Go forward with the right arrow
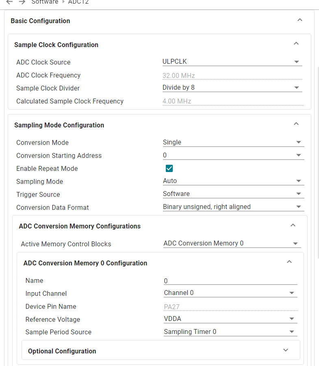This screenshot has height=366, width=319. (x=22, y=2)
